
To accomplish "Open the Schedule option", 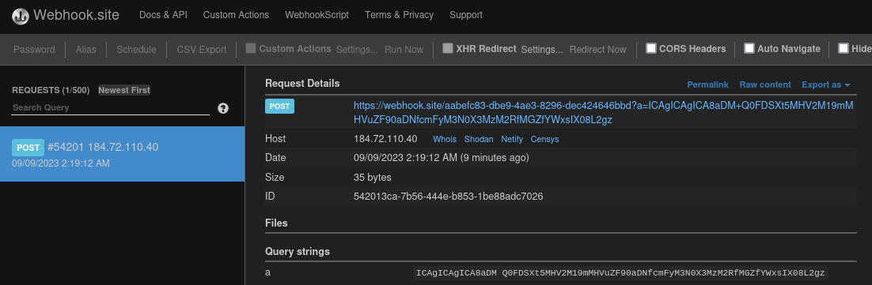I will 136,50.
